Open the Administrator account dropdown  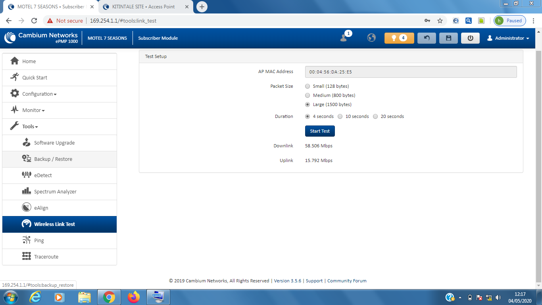(509, 38)
